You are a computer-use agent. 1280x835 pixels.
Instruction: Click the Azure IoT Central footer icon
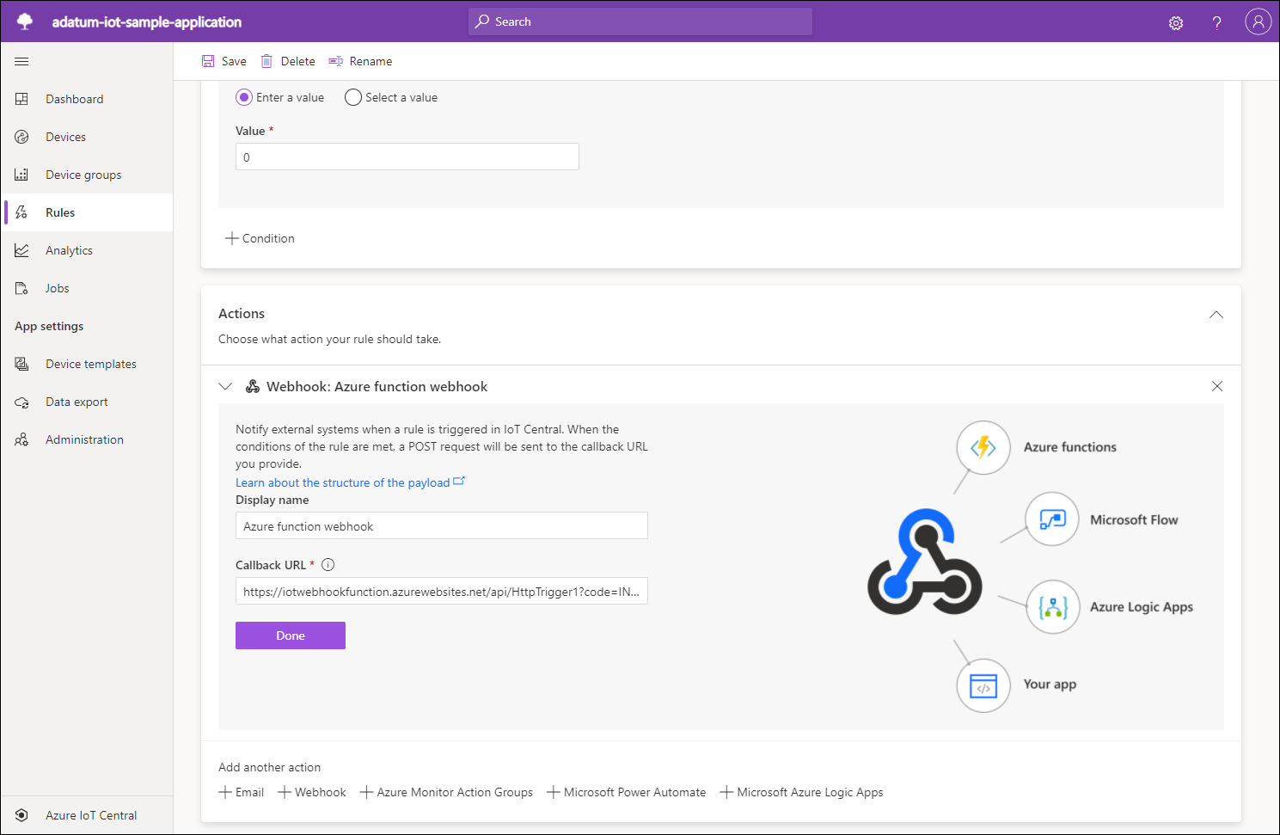(x=22, y=815)
